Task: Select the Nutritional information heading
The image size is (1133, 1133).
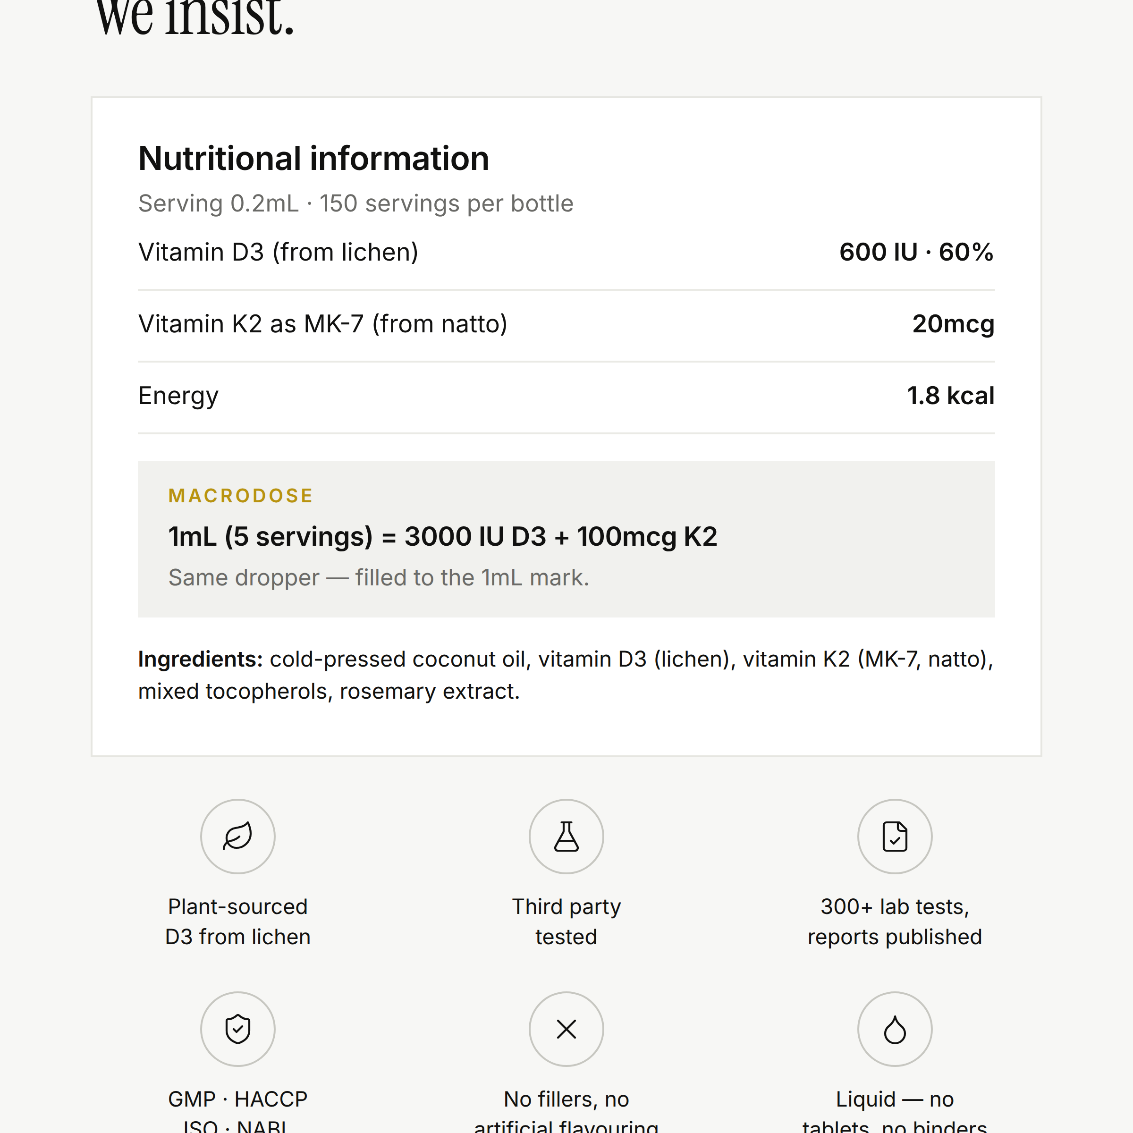Action: pos(314,158)
